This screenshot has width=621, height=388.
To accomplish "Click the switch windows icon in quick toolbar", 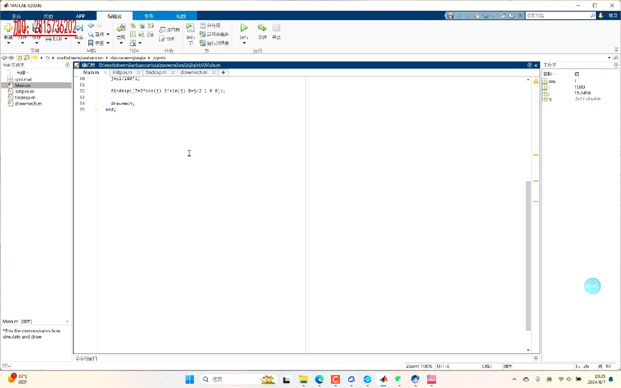I will [x=503, y=15].
